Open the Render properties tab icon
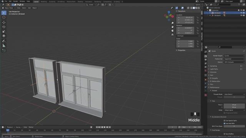 [206, 56]
